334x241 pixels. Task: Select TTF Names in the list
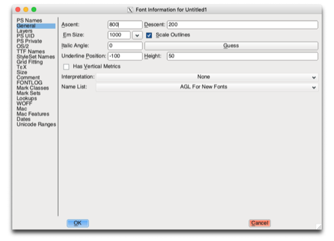click(31, 51)
